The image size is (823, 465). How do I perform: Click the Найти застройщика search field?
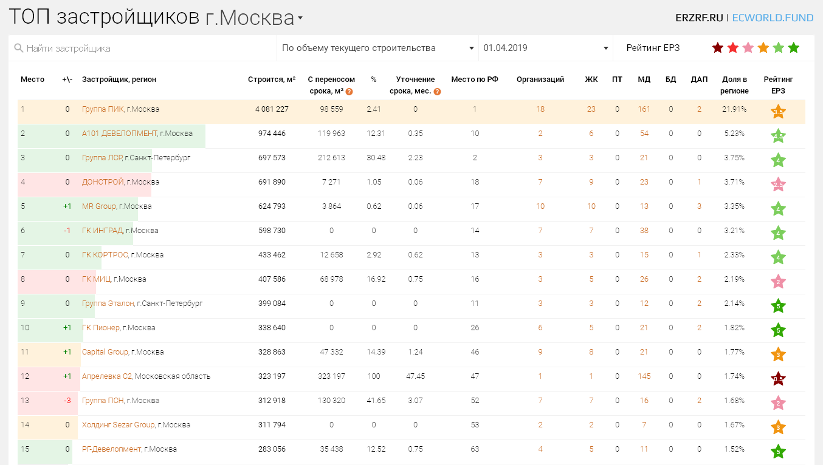143,48
